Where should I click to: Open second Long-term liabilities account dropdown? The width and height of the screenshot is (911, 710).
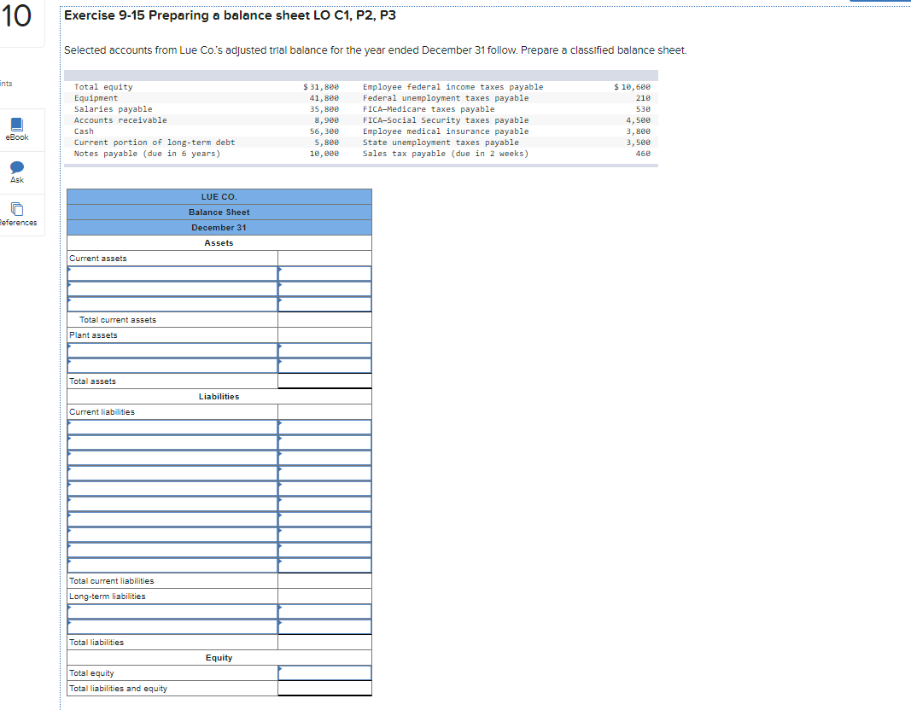click(171, 626)
